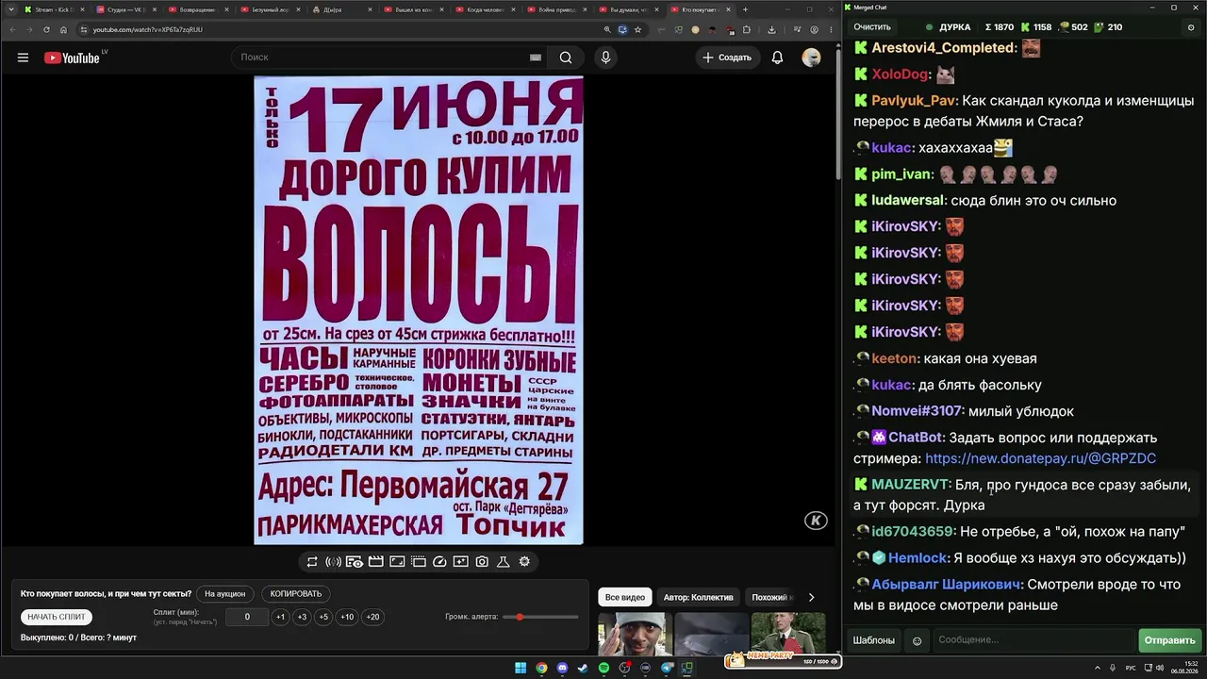1207x679 pixels.
Task: Open the YouTube guide hamburger menu
Action: pos(23,58)
